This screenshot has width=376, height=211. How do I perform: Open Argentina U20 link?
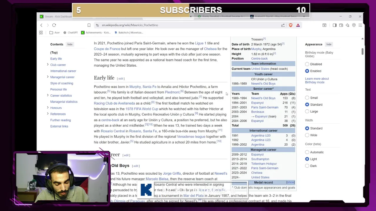click(x=261, y=135)
